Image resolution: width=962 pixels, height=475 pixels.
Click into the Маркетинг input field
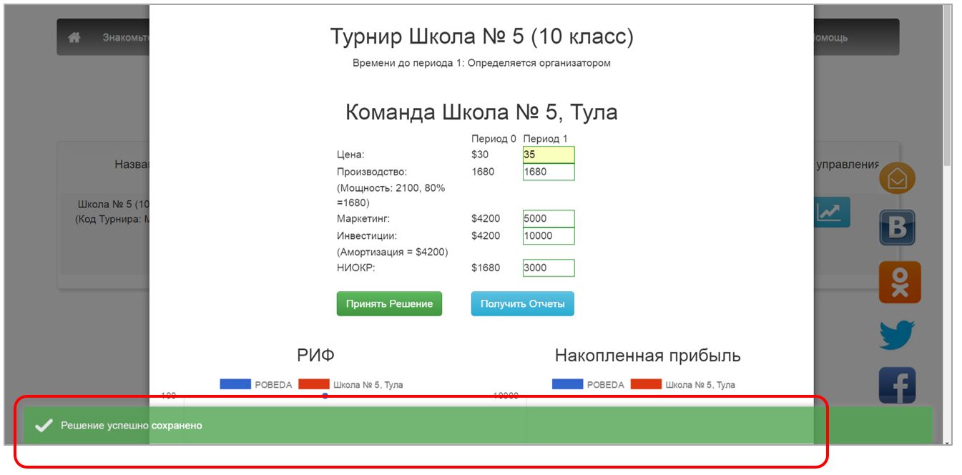click(x=549, y=219)
